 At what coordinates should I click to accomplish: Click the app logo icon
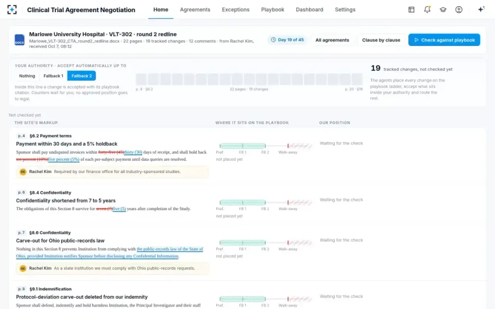tap(12, 9)
